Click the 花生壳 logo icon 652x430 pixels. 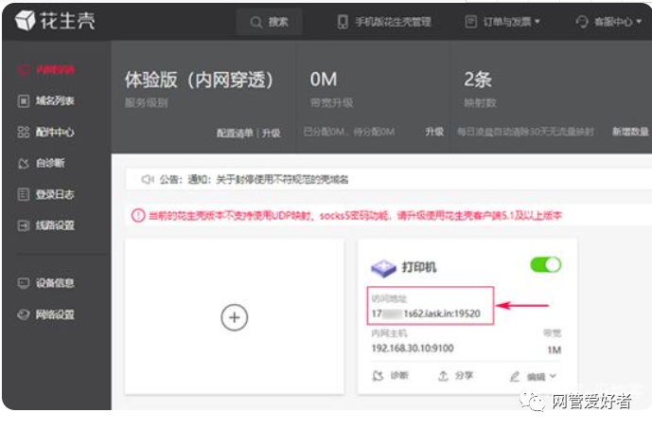point(25,20)
